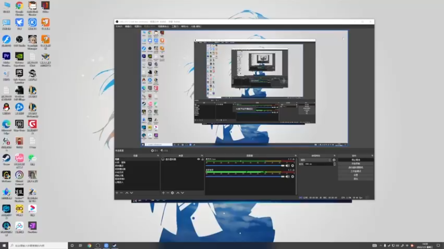Float the Scene Transitions dock using its header icon

(x=335, y=155)
